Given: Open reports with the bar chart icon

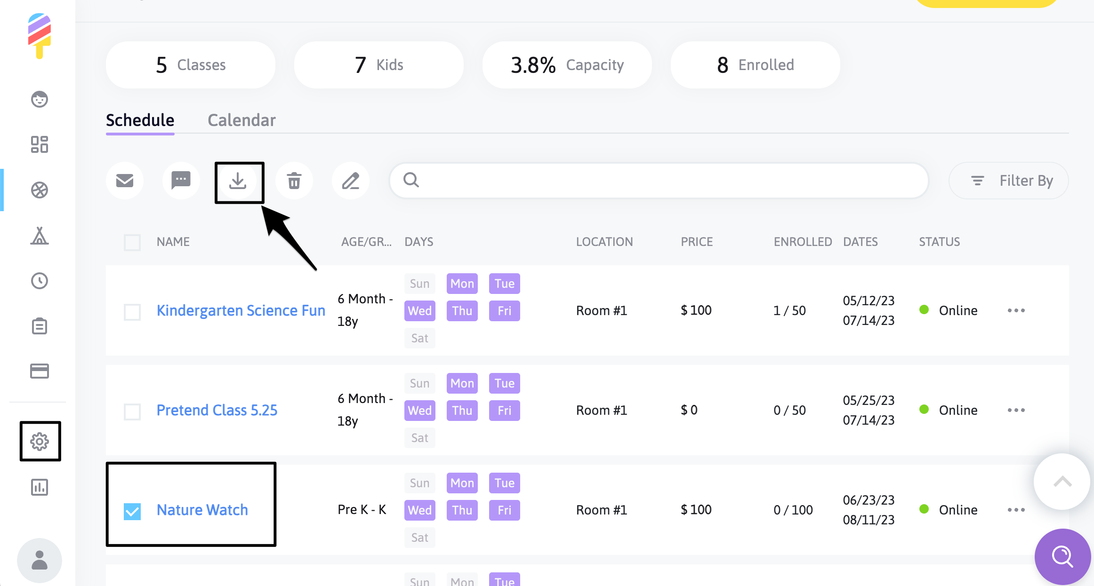Looking at the screenshot, I should tap(40, 488).
